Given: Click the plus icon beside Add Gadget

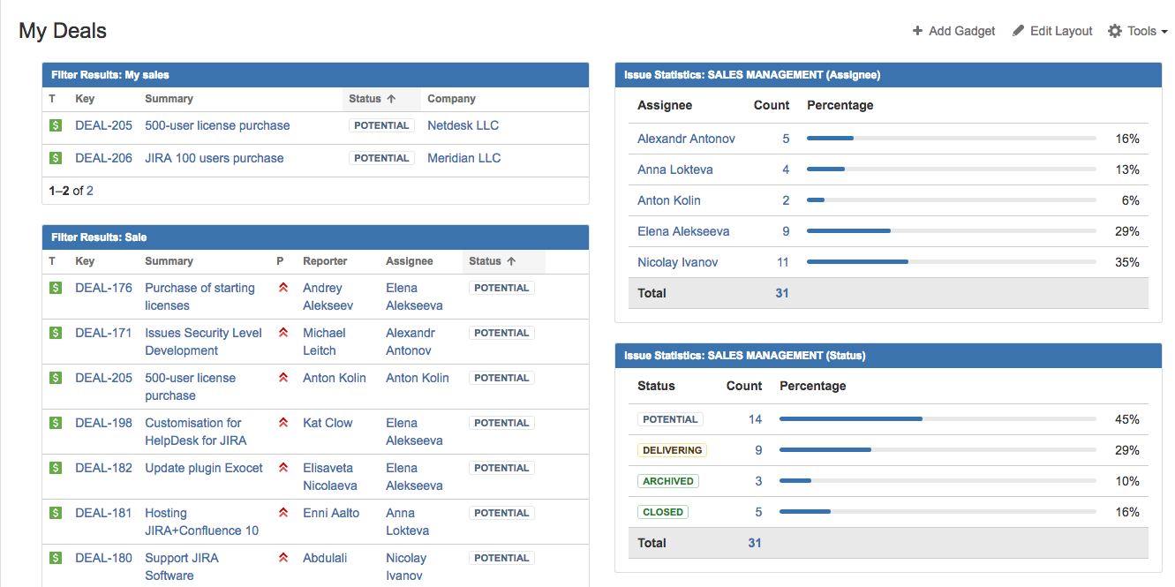Looking at the screenshot, I should [918, 31].
